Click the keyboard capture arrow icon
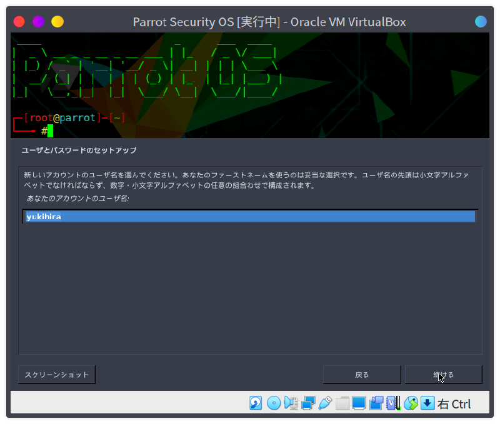Screen dimensions: 500x424 point(427,403)
